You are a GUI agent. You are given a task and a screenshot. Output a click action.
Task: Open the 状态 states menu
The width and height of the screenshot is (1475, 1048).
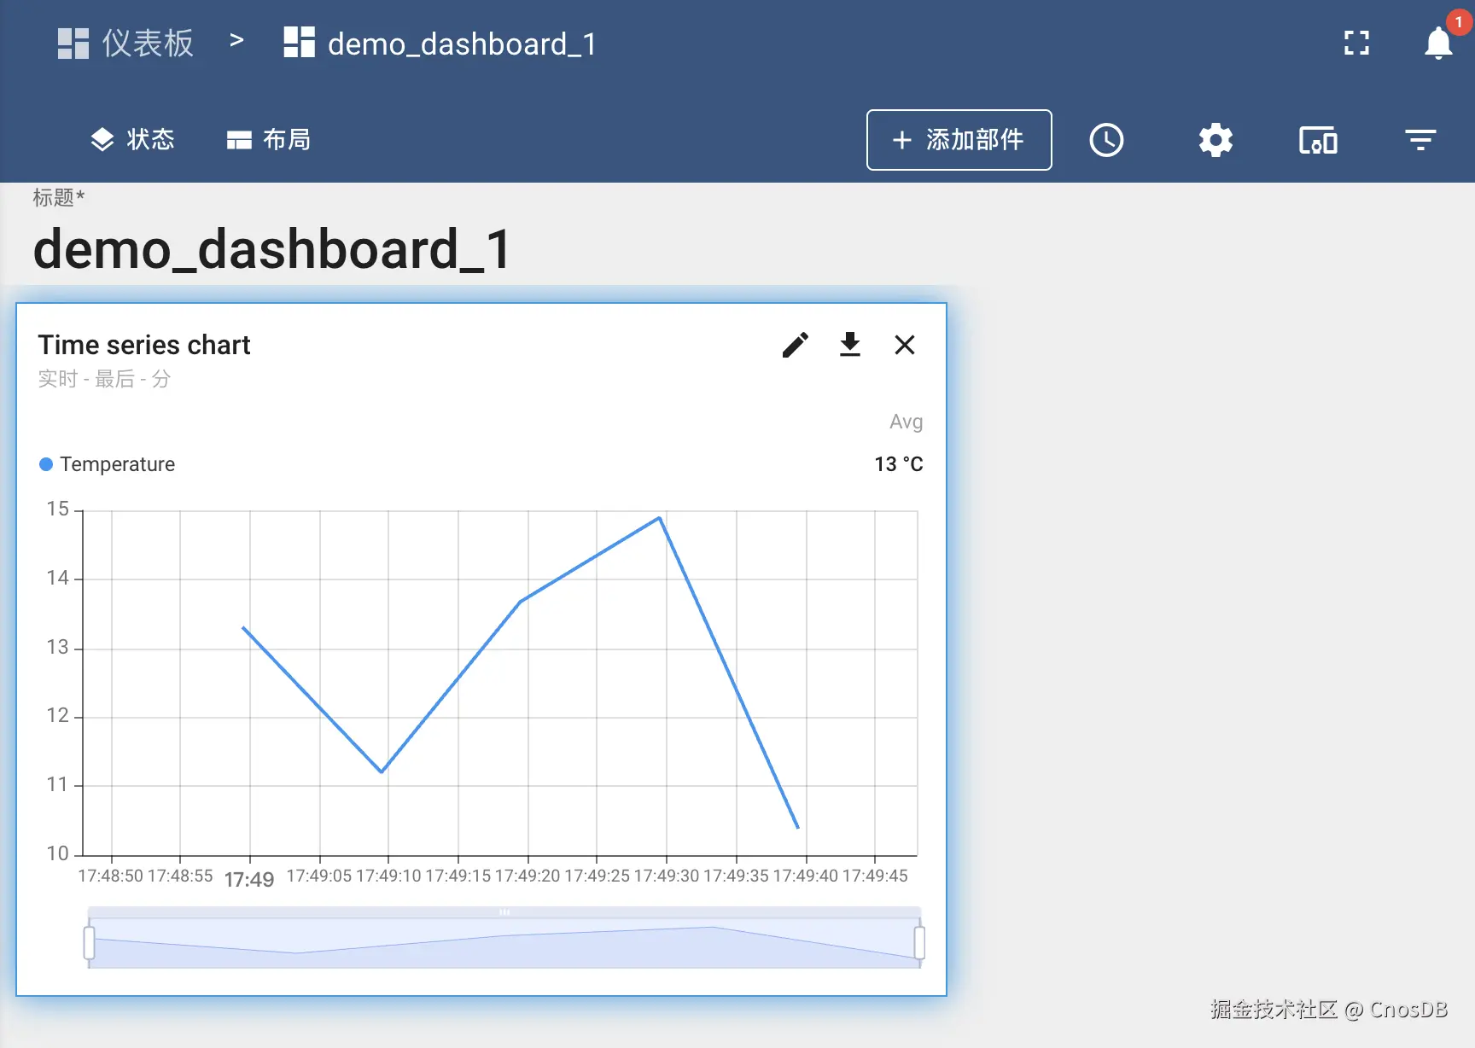click(x=132, y=140)
